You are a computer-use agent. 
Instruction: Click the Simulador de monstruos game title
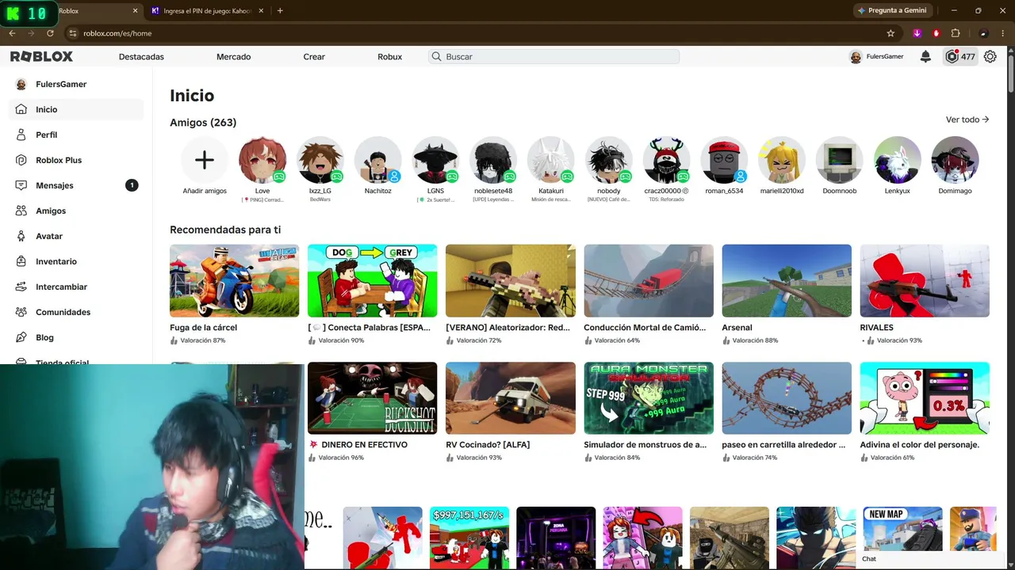pyautogui.click(x=645, y=445)
